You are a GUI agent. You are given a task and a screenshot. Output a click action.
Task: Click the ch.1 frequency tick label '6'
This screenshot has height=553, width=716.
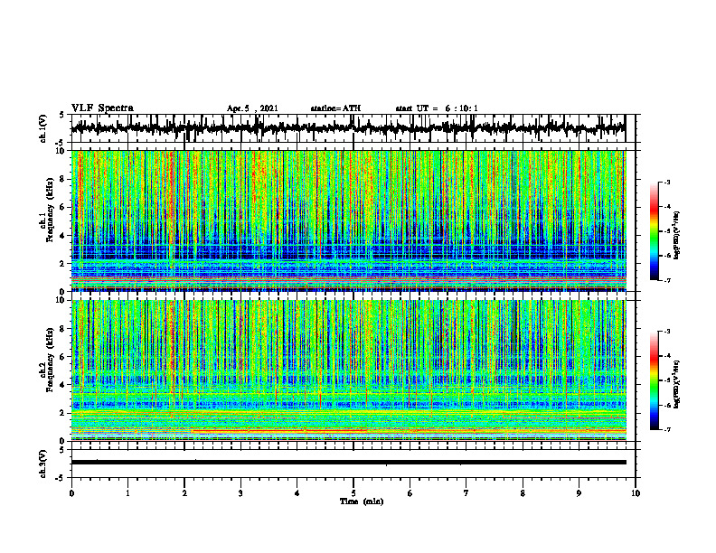click(63, 207)
